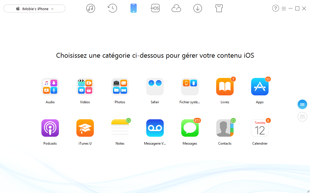Click the iCloud badge on Contacts
310x193 pixels.
233,120
